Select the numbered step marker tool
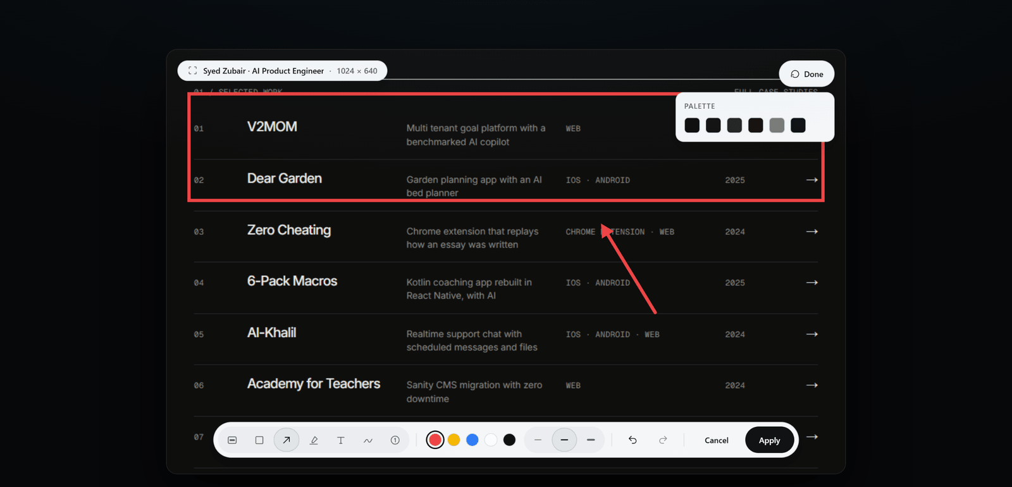1012x487 pixels. [x=395, y=440]
